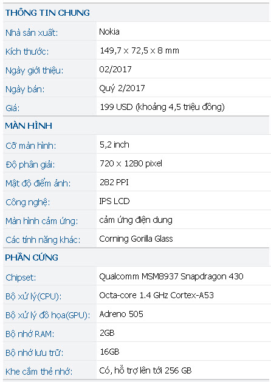Click the Cỡ màn hình label
The height and width of the screenshot is (382, 271).
click(31, 146)
